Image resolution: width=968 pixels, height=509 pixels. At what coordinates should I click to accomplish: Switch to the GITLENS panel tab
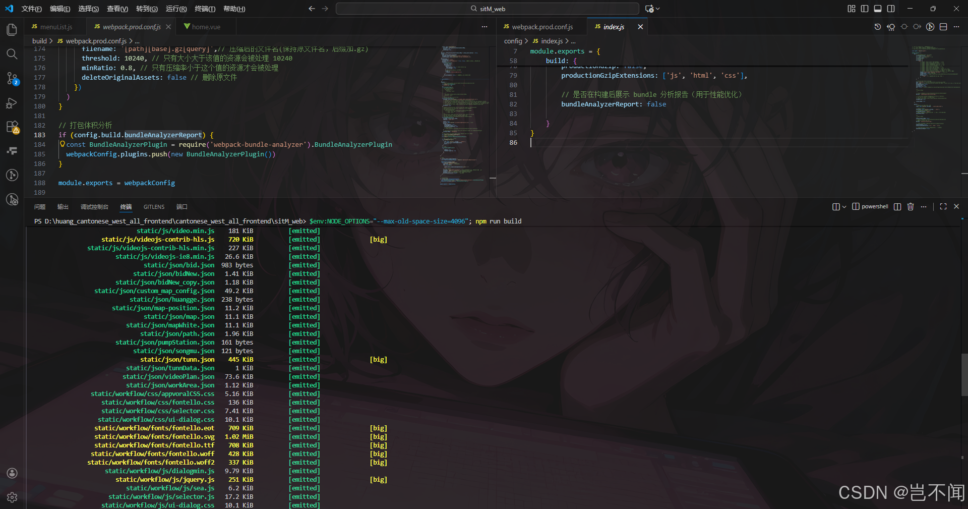point(154,207)
